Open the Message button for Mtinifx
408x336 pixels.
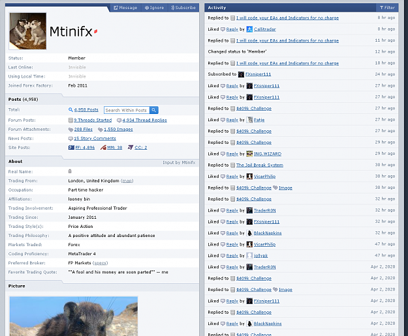click(125, 8)
